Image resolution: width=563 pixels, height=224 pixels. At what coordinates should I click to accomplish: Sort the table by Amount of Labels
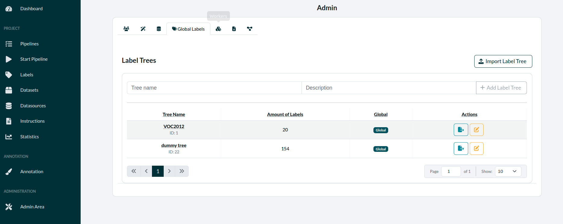tap(285, 115)
